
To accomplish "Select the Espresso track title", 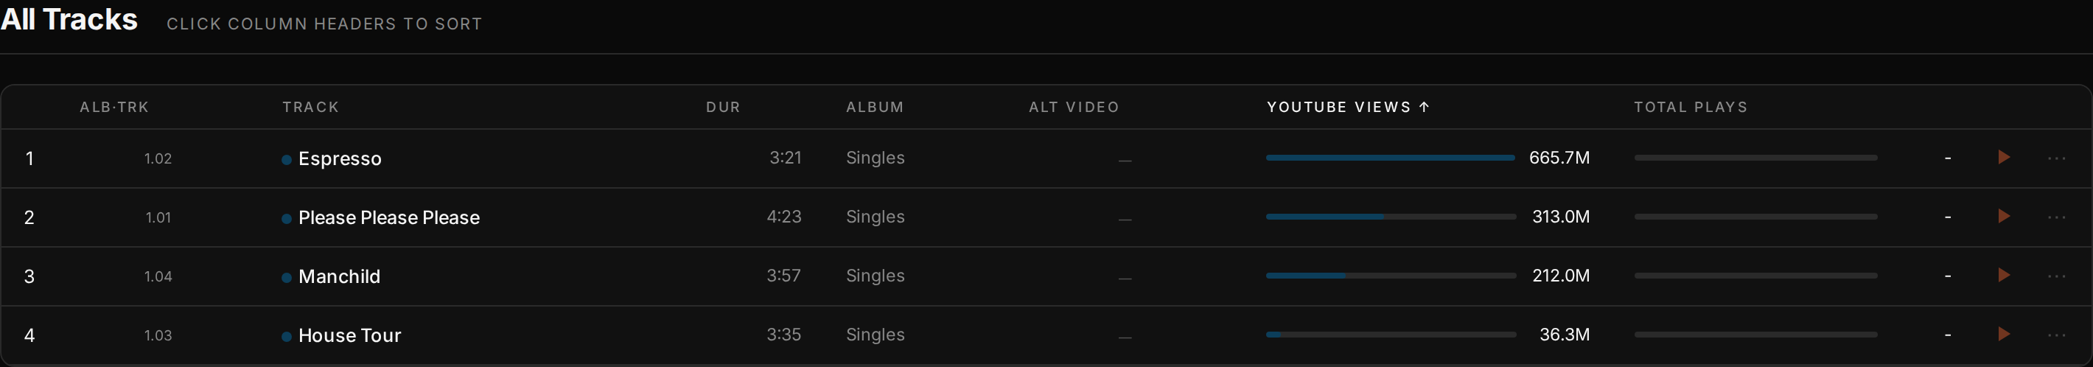I will (x=340, y=158).
